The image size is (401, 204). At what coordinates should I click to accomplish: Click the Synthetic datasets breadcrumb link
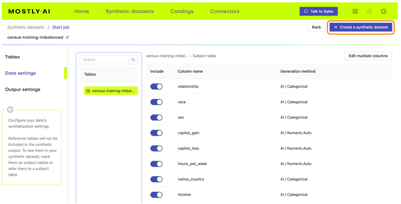click(x=26, y=27)
